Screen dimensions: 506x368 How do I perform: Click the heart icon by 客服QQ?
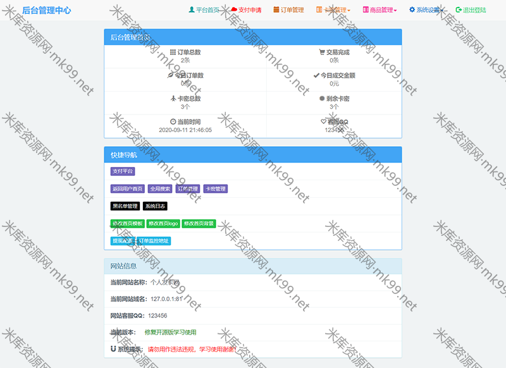(323, 121)
